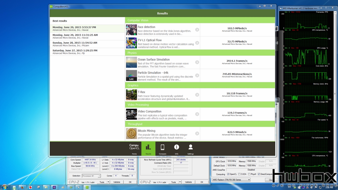
Task: Toggle the PhysX checkbox in GPU-Z
Action: tap(249, 174)
